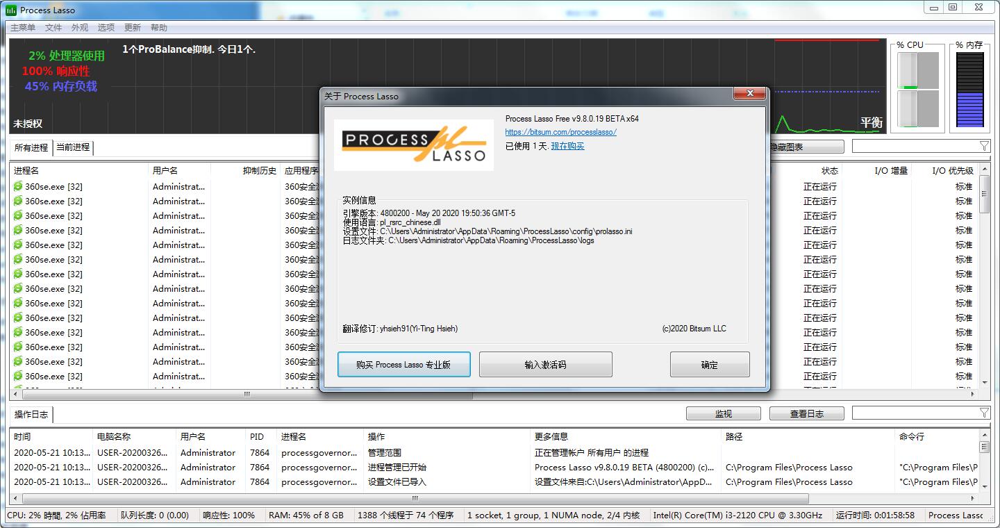
Task: Click the 更多信息 column header in log
Action: [626, 436]
